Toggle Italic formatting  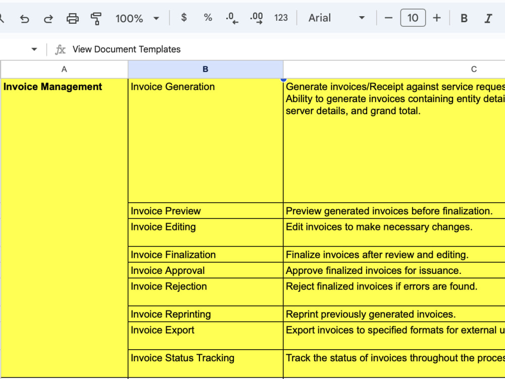click(488, 18)
